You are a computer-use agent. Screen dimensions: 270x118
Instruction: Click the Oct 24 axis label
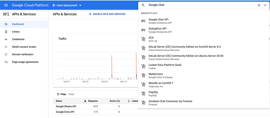tap(66, 82)
